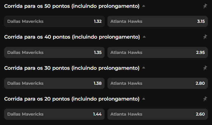Pick Atlanta Hawks at 2.60 odds
This screenshot has width=212, height=125.
[157, 114]
